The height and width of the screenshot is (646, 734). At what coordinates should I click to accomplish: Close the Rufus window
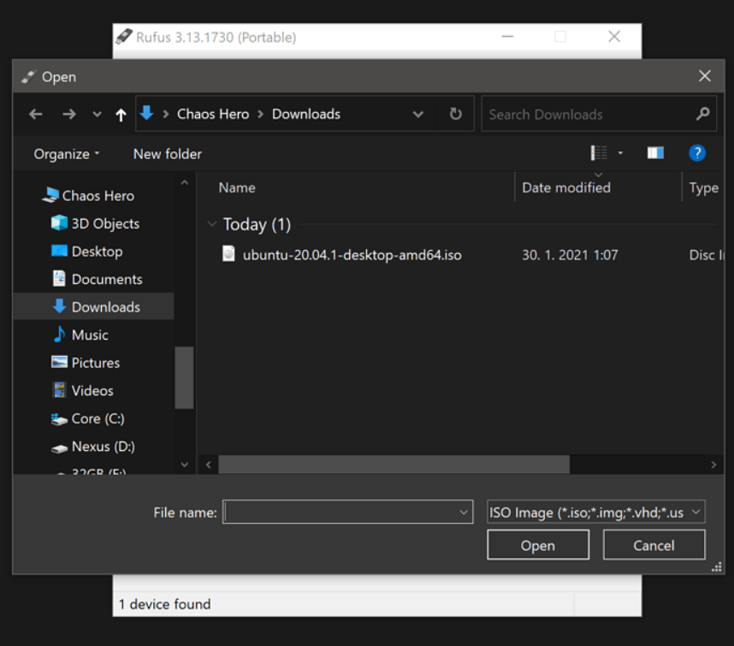tap(614, 37)
